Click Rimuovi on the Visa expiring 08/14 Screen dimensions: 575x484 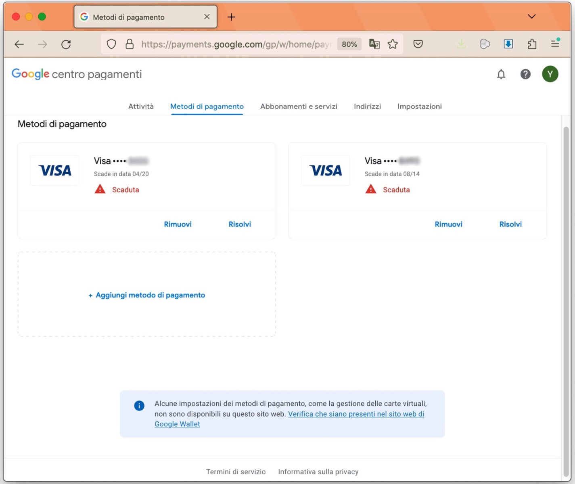(448, 224)
